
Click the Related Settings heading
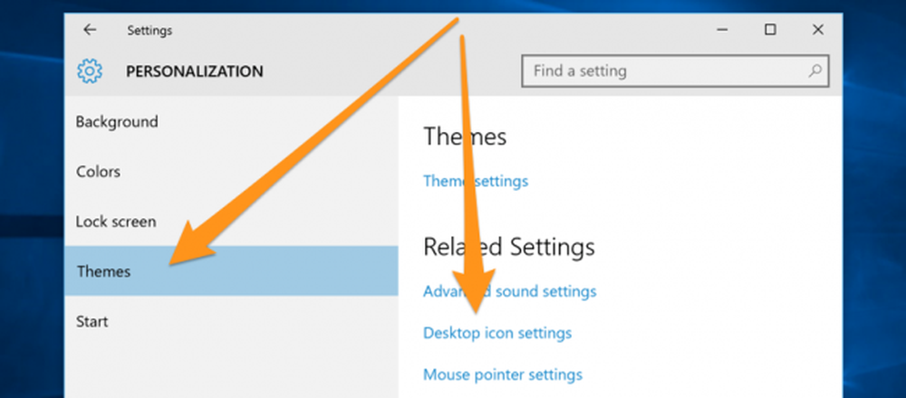click(509, 247)
